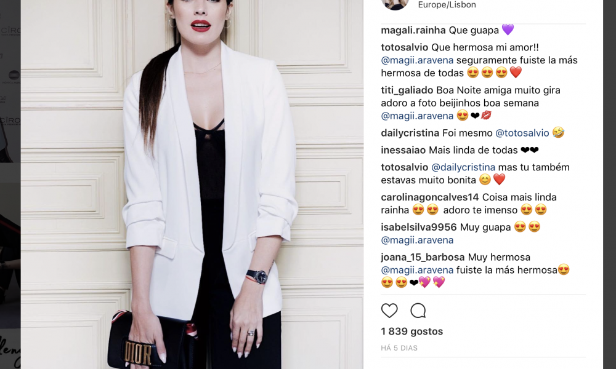Open the poster's profile avatar

[x=395, y=4]
